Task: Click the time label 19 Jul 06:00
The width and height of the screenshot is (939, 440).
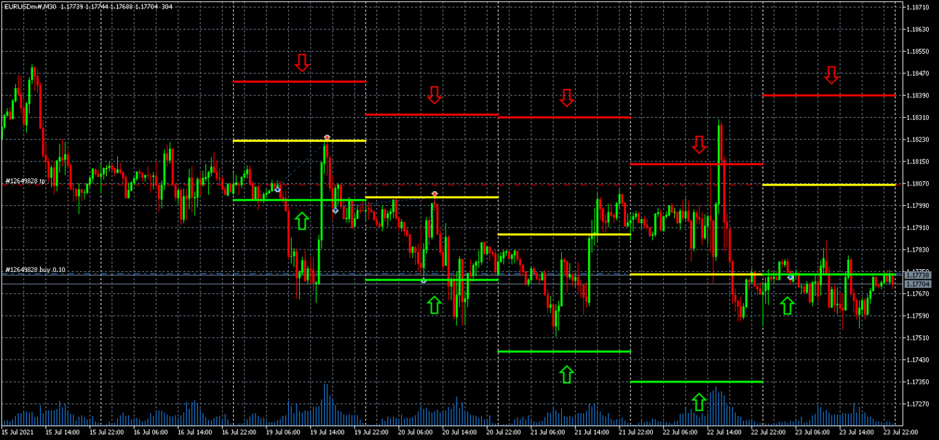Action: (x=282, y=433)
